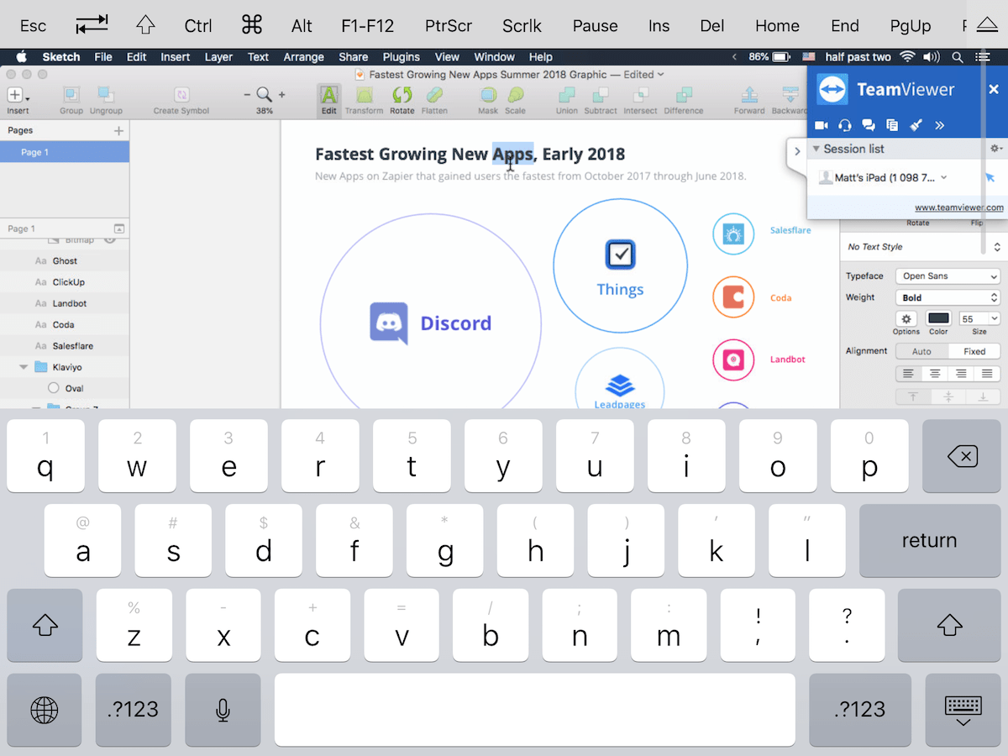Click the Group toolbar icon
The image size is (1008, 756).
[x=71, y=99]
